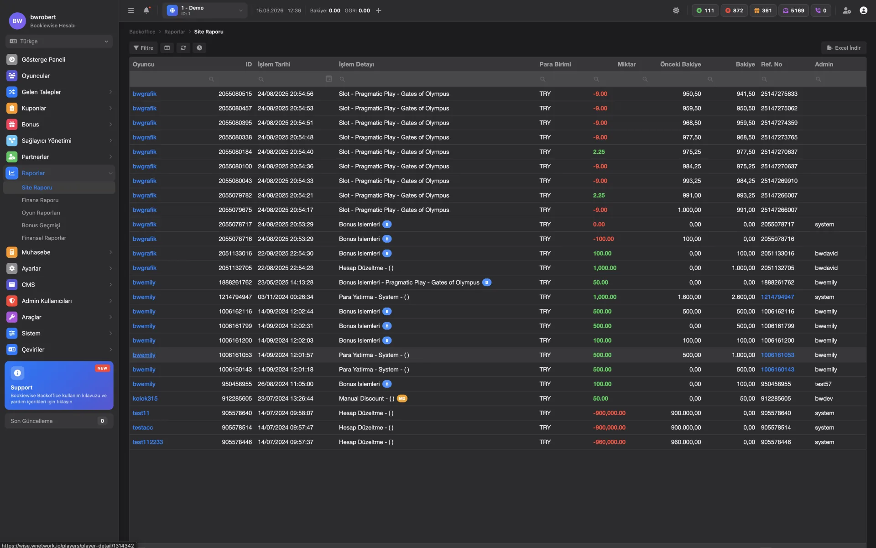This screenshot has width=876, height=548.
Task: Click the Filtre button
Action: click(x=143, y=48)
